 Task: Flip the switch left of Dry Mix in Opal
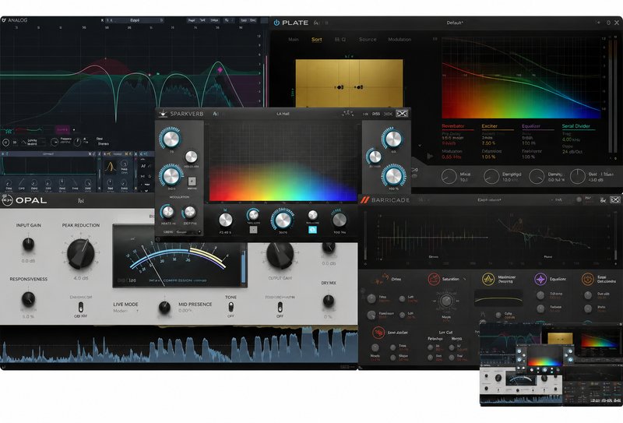click(280, 307)
